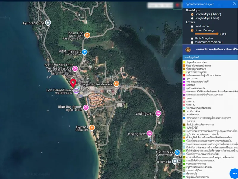Click the Information Layer stack icon
The height and width of the screenshot is (179, 238).
click(187, 4)
